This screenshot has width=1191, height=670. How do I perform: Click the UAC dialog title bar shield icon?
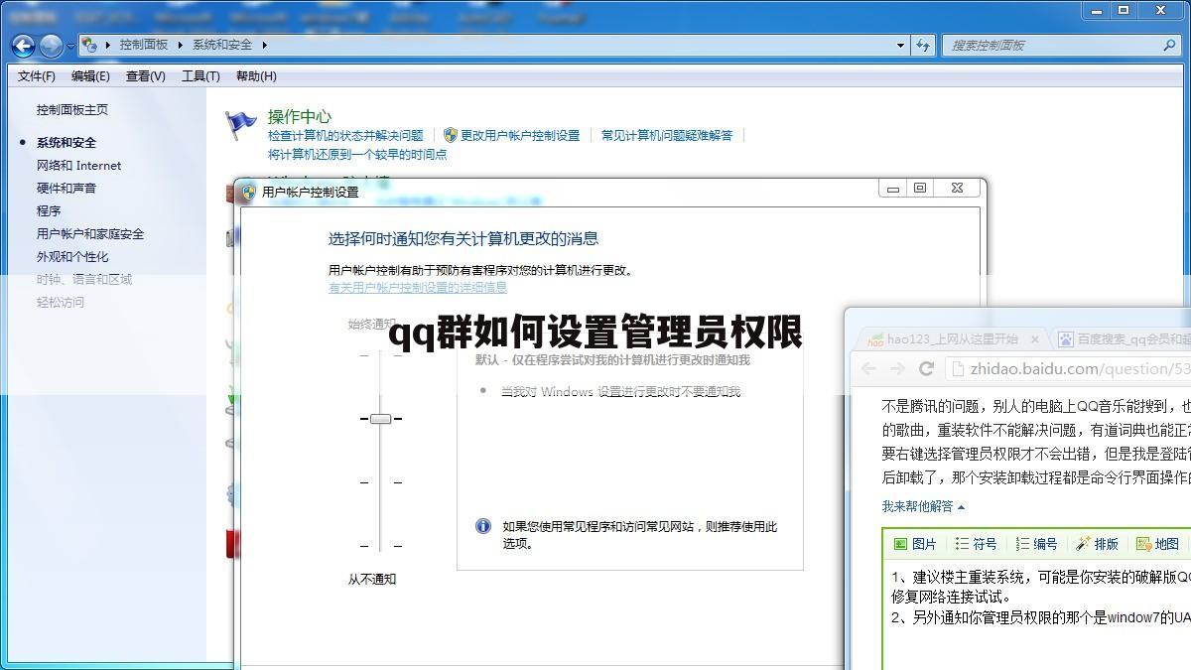(249, 193)
